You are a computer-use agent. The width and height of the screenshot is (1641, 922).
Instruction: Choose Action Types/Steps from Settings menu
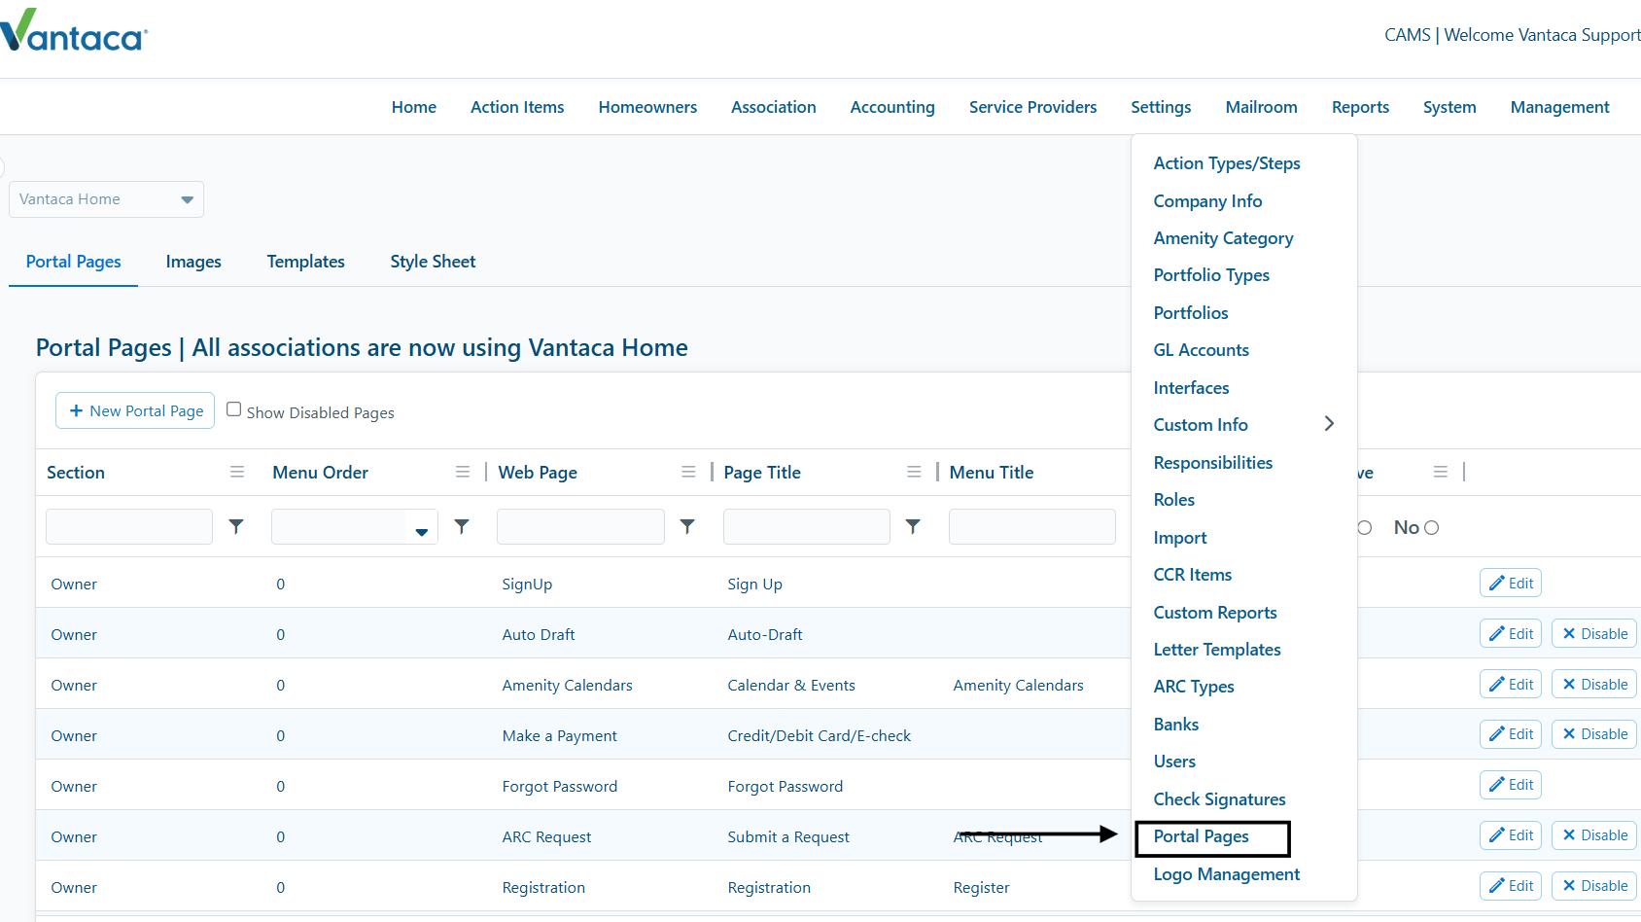point(1227,163)
